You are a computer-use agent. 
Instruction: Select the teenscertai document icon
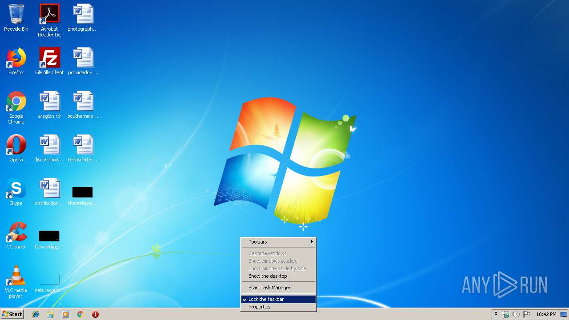[x=83, y=148]
